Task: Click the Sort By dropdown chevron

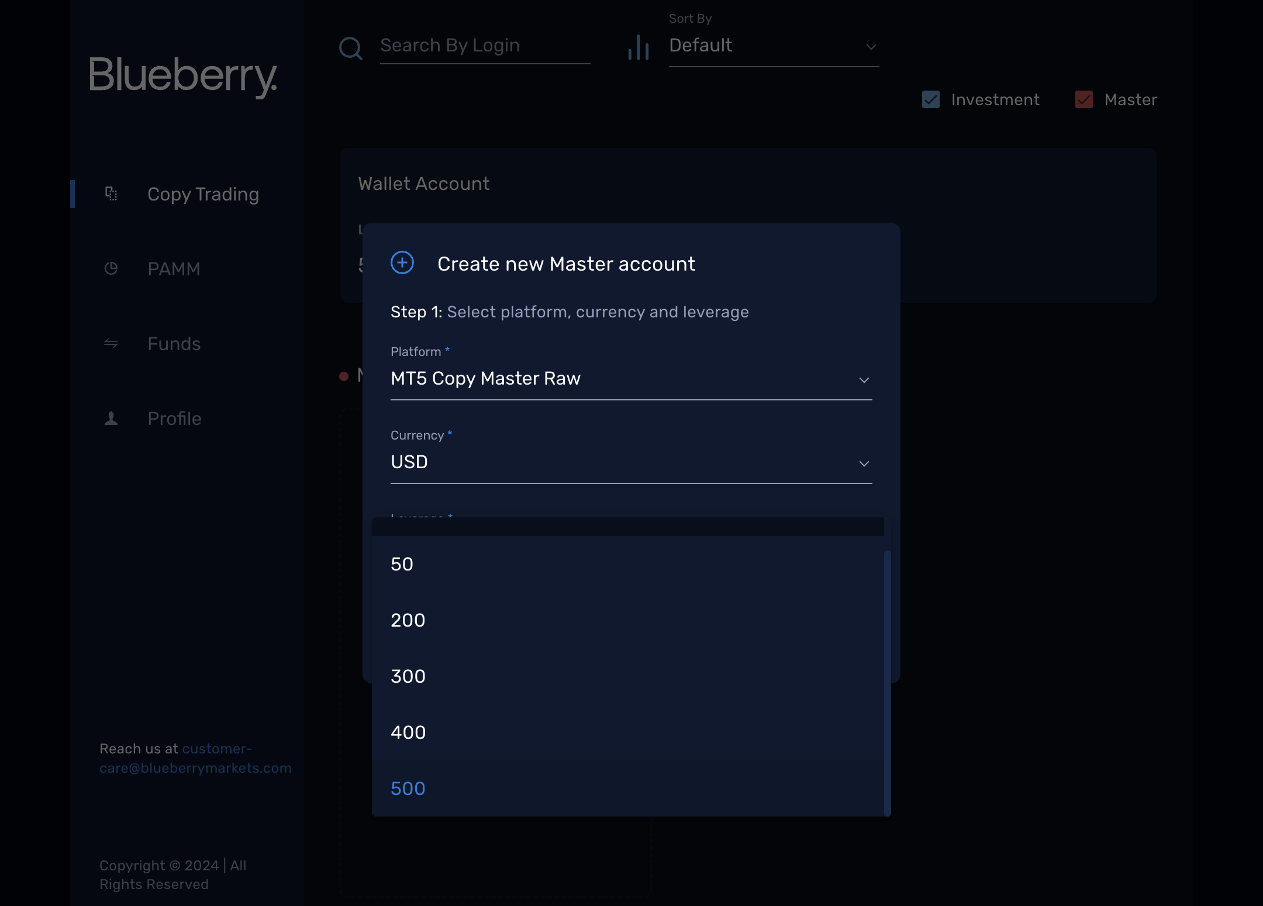Action: (871, 47)
